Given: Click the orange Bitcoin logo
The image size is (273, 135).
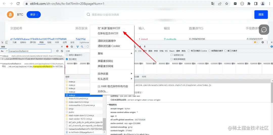Looking at the screenshot, I should 10,15.
